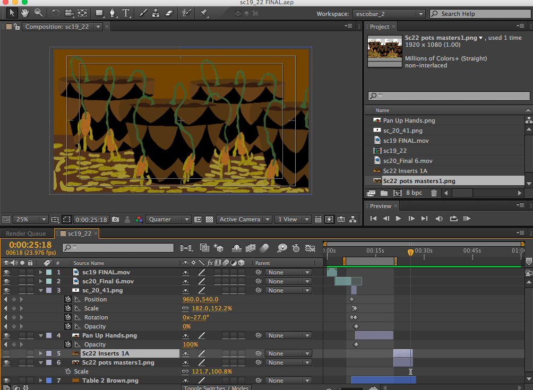
Task: Open the Active Camera view dropdown
Action: click(x=244, y=219)
